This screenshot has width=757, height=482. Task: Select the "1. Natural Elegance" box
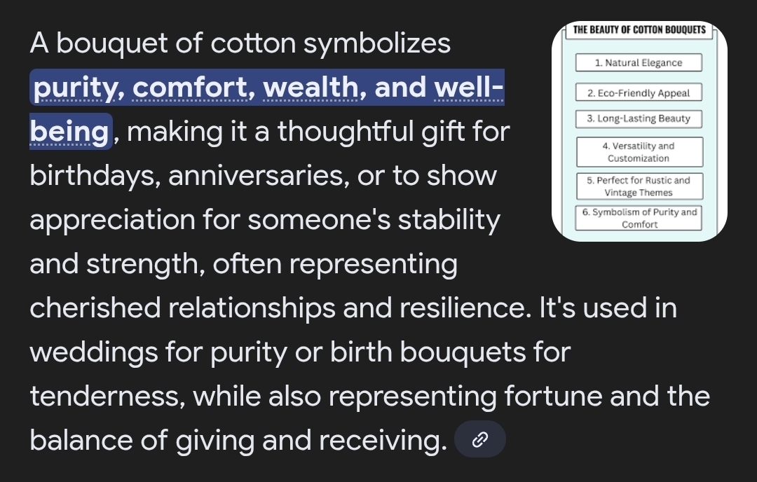coord(639,62)
